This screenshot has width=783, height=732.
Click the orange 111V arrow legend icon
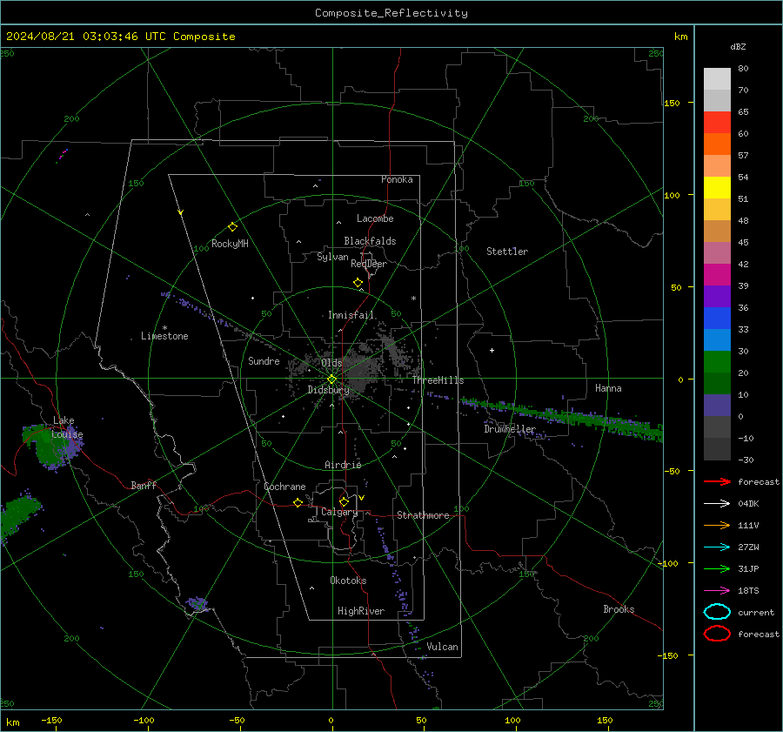click(717, 525)
